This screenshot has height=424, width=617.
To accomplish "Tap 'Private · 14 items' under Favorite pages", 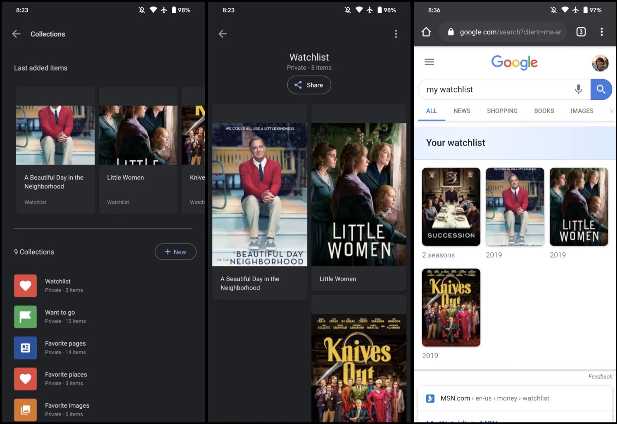I will click(65, 352).
